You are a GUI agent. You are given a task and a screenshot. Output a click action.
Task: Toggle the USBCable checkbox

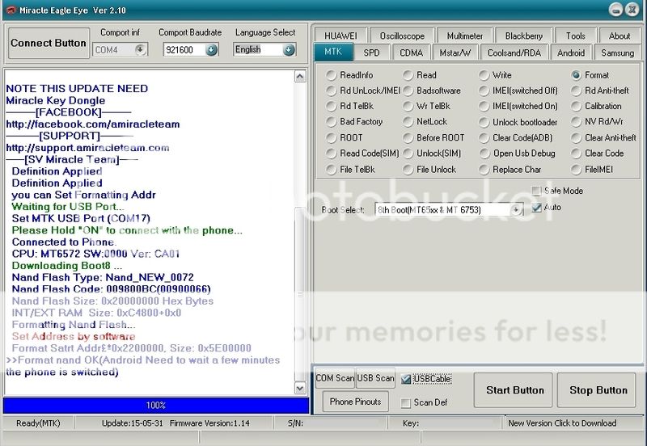[406, 379]
